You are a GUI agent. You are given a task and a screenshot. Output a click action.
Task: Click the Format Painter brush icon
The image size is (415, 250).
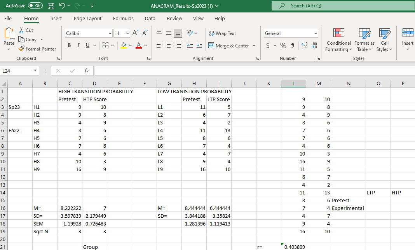[22, 49]
